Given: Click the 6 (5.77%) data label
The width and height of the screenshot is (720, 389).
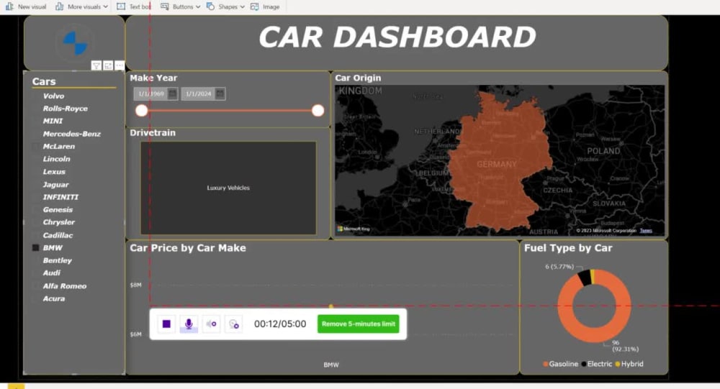Looking at the screenshot, I should 559,267.
